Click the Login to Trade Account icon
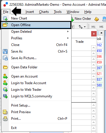This screenshot has height=133, width=106. [5, 83]
